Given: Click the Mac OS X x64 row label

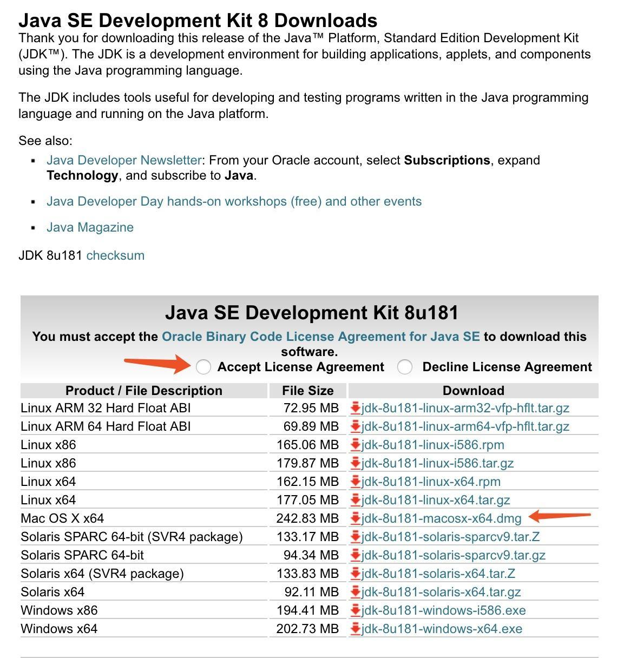Looking at the screenshot, I should point(62,518).
